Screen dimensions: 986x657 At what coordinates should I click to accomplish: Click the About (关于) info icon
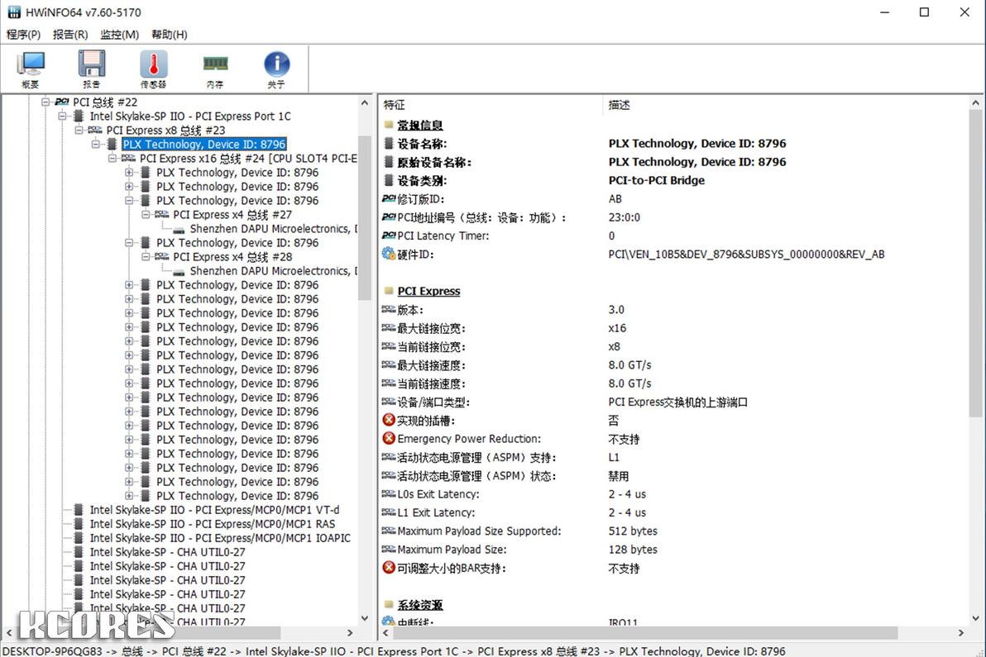click(276, 69)
